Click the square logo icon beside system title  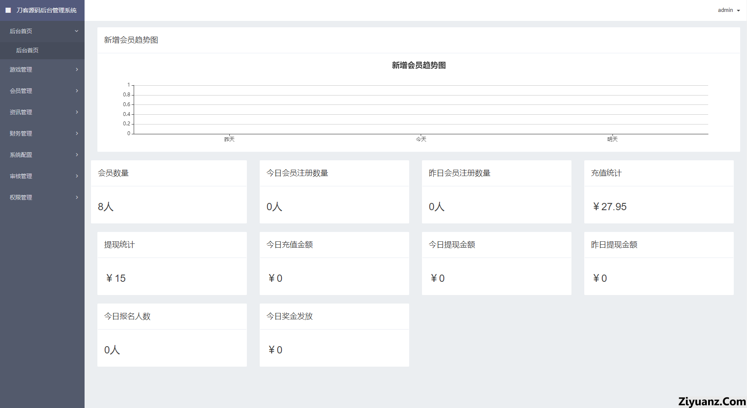click(x=8, y=10)
